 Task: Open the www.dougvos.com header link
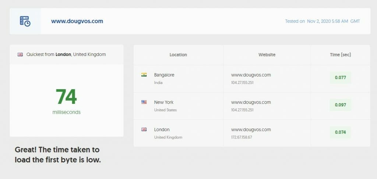tap(77, 21)
